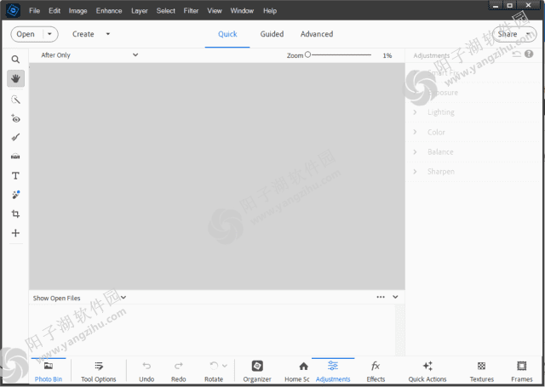Open the After Only view dropdown

click(x=89, y=54)
